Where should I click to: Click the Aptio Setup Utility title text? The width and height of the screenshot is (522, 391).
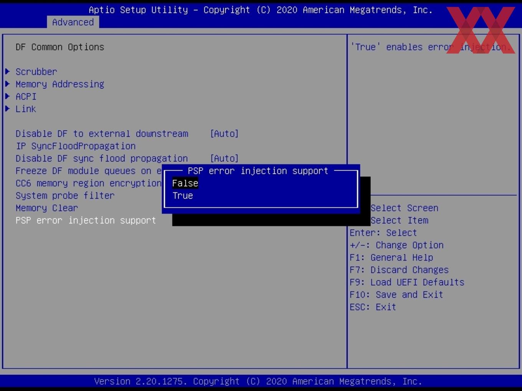click(x=261, y=10)
